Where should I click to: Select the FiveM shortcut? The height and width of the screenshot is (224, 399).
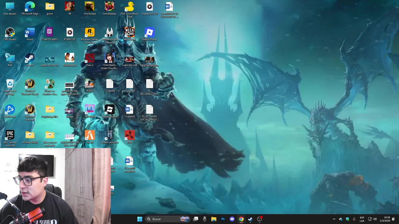(89, 137)
